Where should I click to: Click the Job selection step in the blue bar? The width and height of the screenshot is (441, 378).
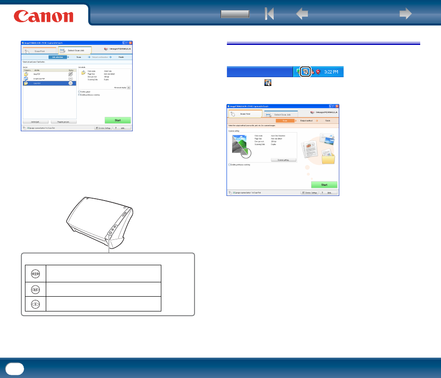[x=58, y=57]
